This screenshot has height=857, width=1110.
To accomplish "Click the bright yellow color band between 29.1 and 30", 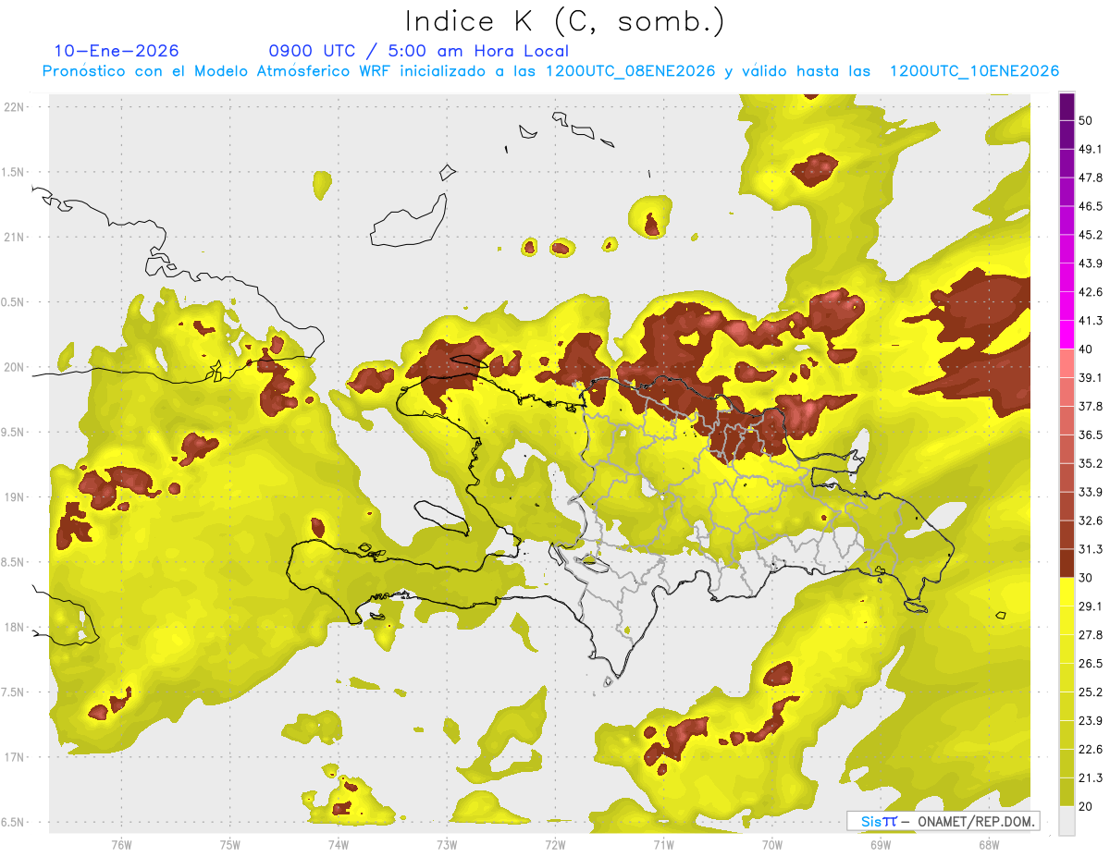I will (1067, 592).
